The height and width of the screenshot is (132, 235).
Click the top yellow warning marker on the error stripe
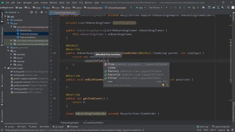click(231, 25)
